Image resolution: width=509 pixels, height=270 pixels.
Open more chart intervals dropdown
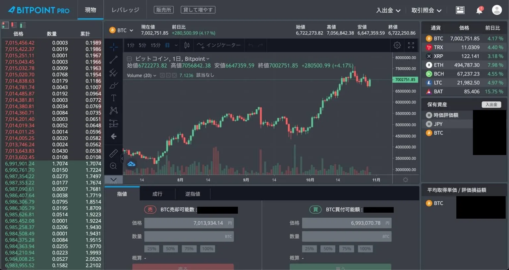coord(176,45)
